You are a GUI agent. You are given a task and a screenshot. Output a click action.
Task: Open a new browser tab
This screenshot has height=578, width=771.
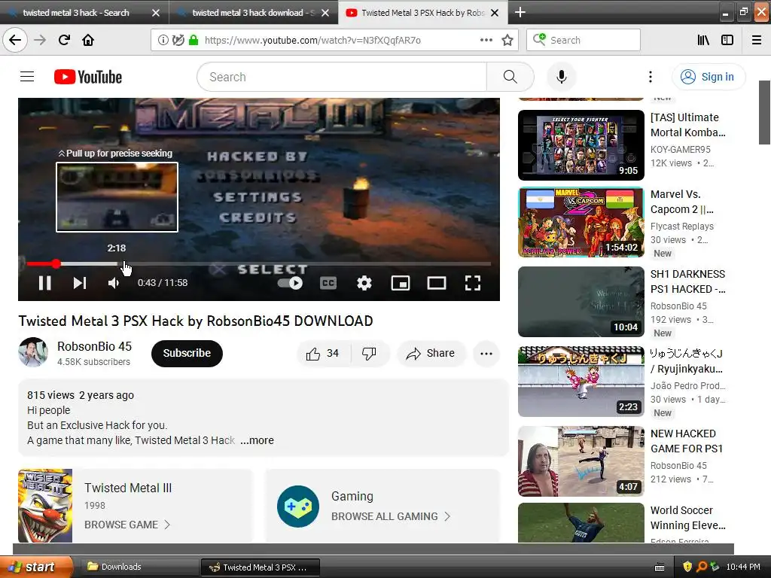tap(520, 12)
